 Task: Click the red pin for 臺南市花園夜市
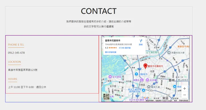pyautogui.click(x=145, y=66)
